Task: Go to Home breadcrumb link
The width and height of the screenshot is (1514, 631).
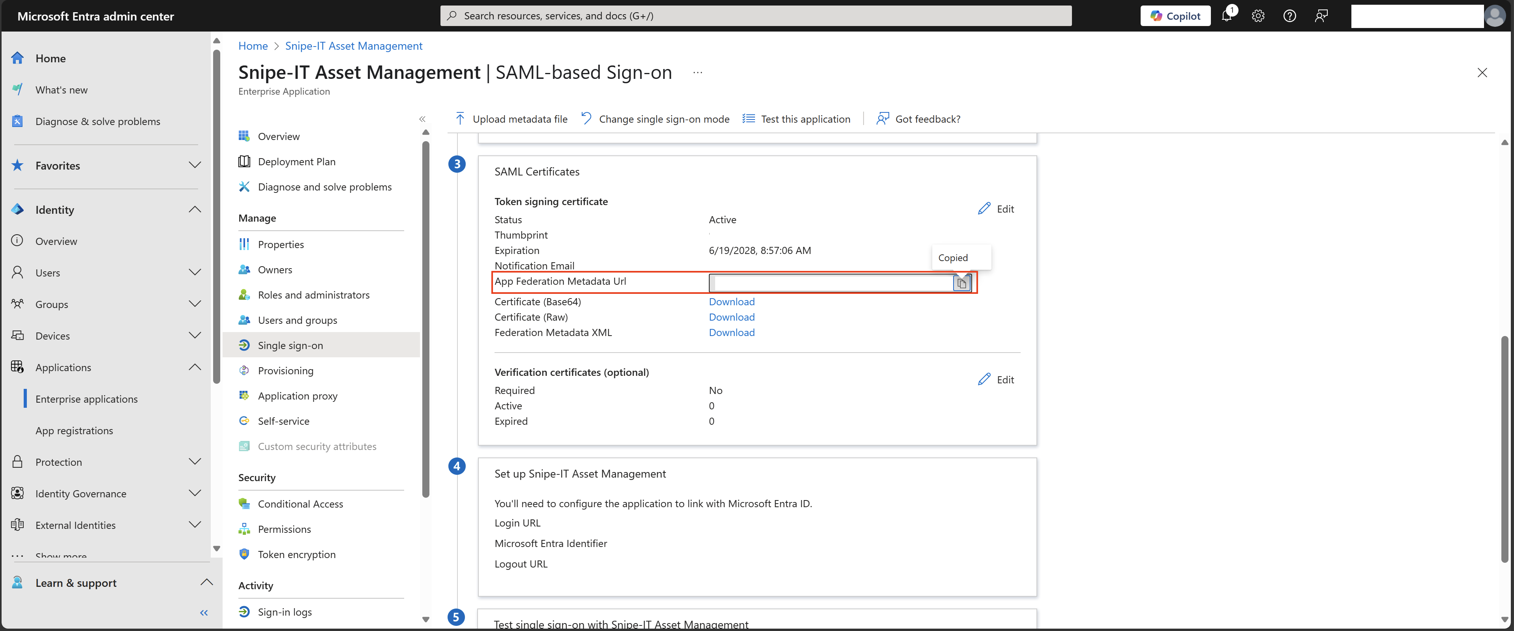Action: pos(253,46)
